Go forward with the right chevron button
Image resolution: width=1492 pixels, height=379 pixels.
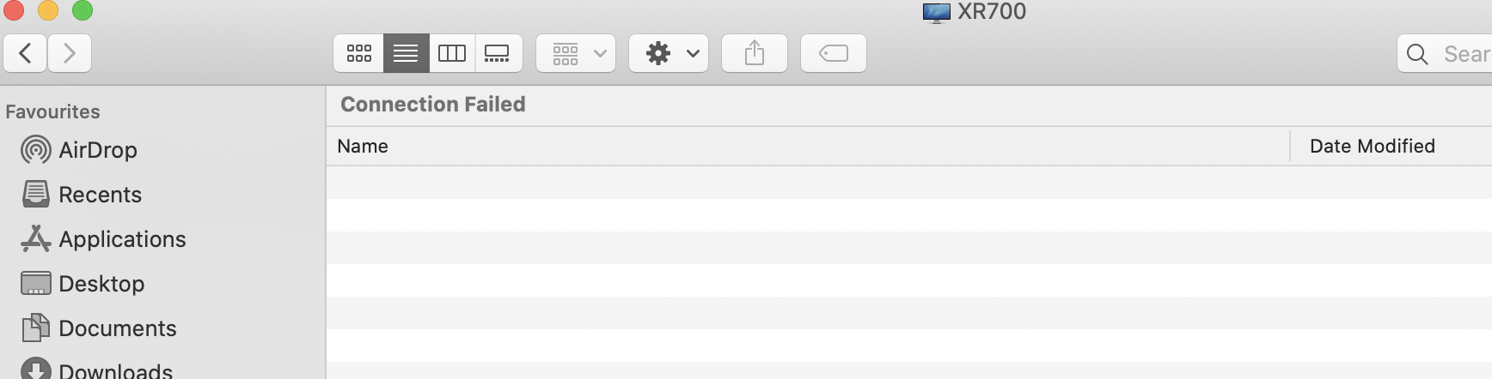pyautogui.click(x=70, y=54)
